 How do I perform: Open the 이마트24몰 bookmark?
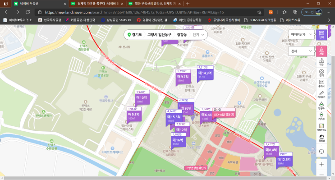(290, 20)
